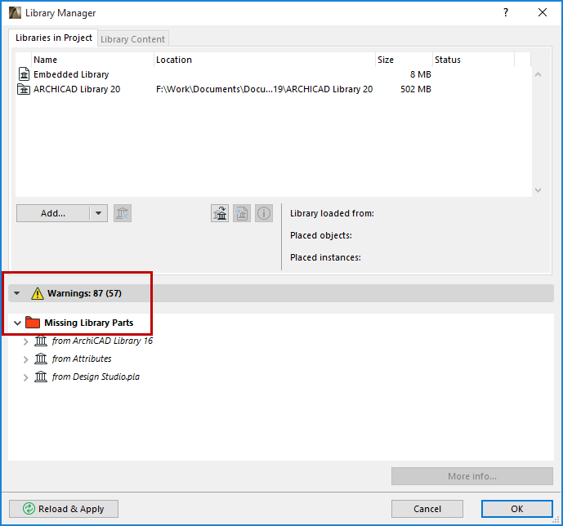Click the 8 MB size value
Viewport: 563px width, 526px height.
[421, 74]
